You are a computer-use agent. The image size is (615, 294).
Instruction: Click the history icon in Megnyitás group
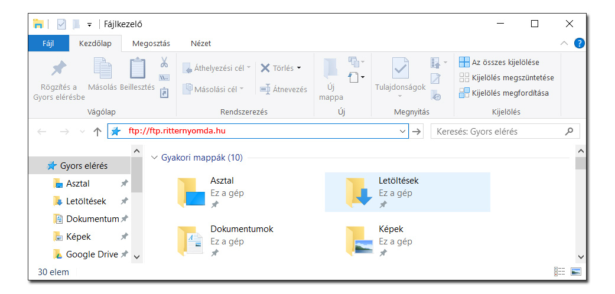(436, 95)
